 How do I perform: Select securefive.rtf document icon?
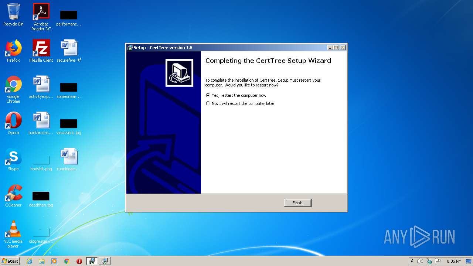pos(69,51)
